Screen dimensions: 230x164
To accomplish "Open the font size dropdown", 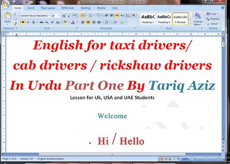I will coord(59,15).
